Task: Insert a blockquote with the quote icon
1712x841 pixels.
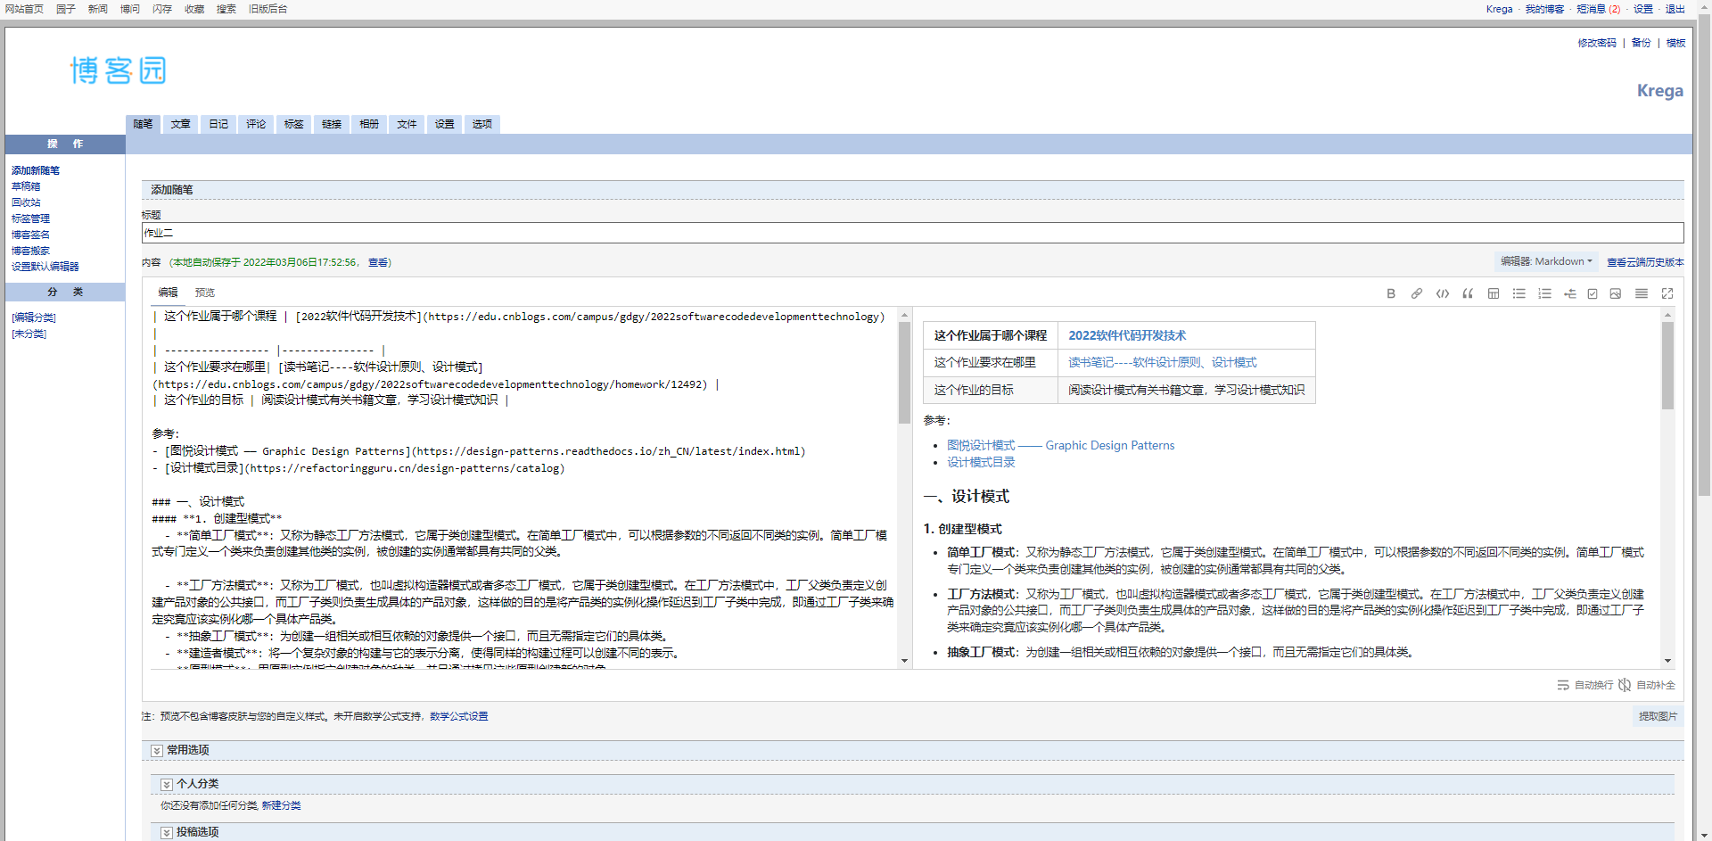Action: 1468,293
